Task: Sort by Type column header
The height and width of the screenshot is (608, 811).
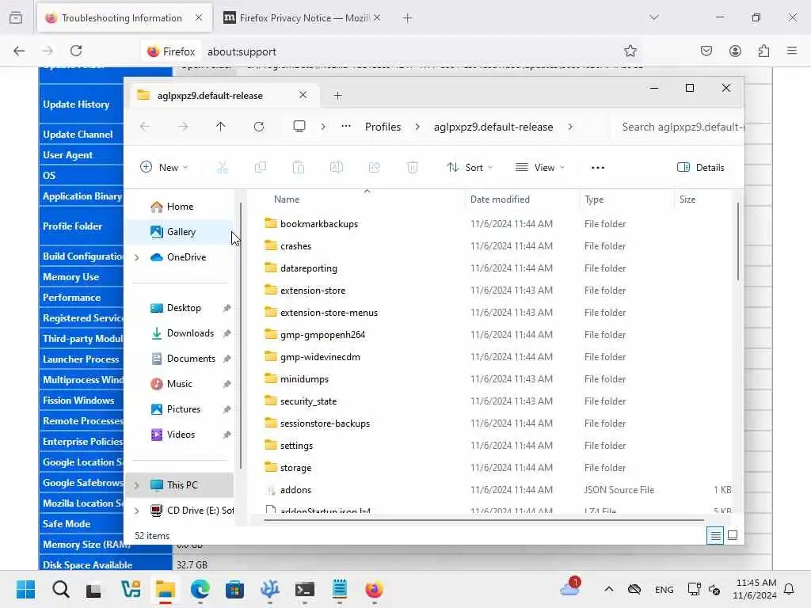Action: point(594,199)
